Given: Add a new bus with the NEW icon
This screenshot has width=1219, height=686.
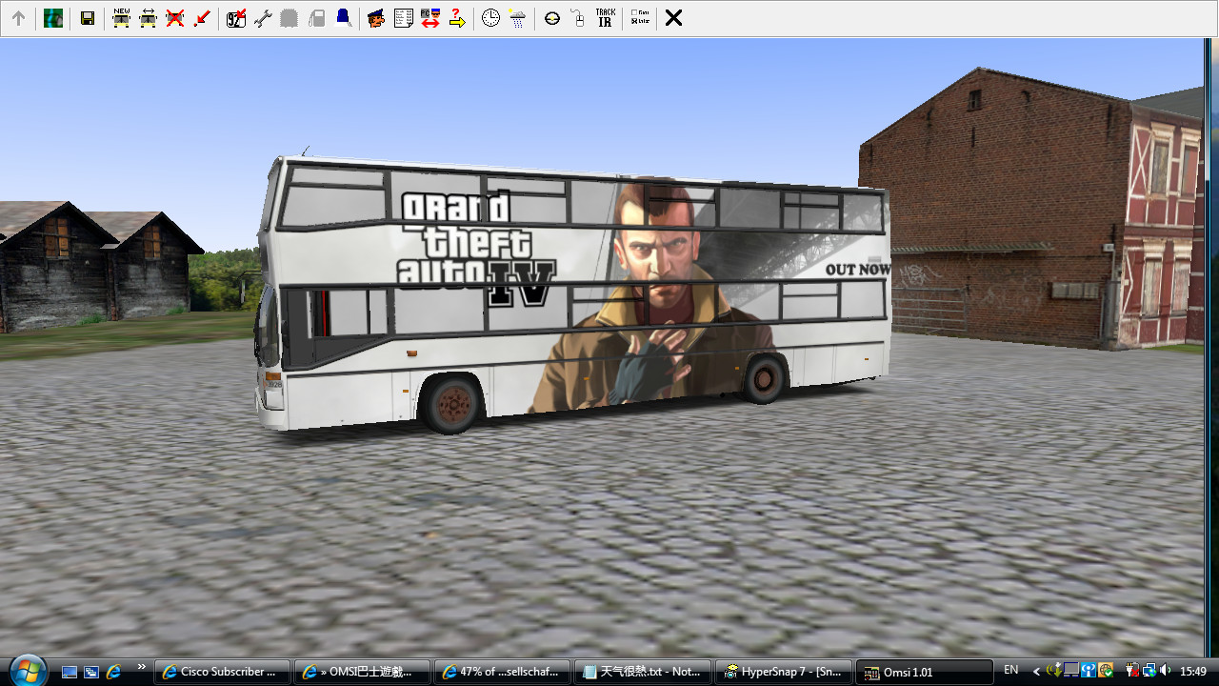Looking at the screenshot, I should coord(121,18).
